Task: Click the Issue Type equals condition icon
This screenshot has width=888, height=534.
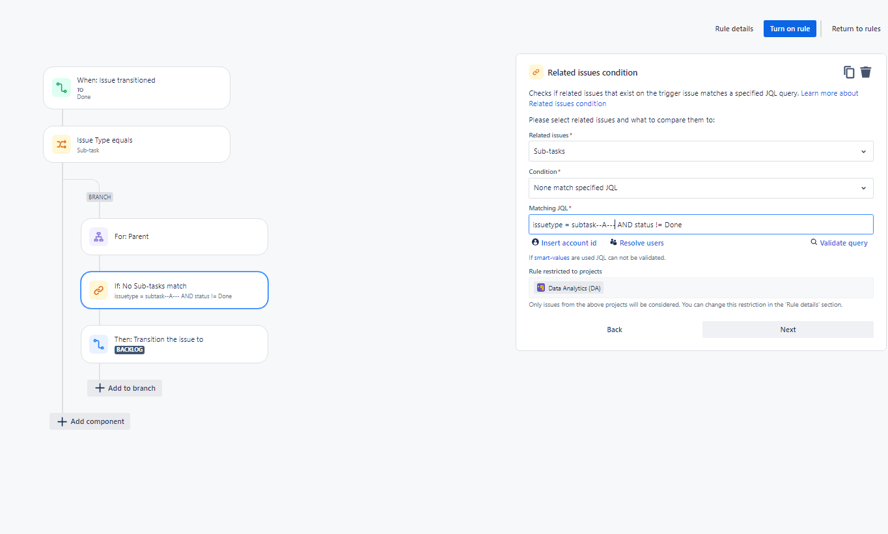Action: coord(61,144)
